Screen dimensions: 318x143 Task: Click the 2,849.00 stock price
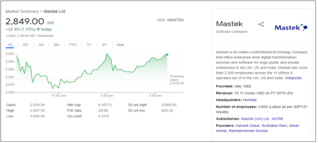click(x=25, y=22)
